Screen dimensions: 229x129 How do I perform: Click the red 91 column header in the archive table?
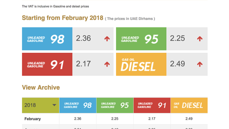coord(152,105)
